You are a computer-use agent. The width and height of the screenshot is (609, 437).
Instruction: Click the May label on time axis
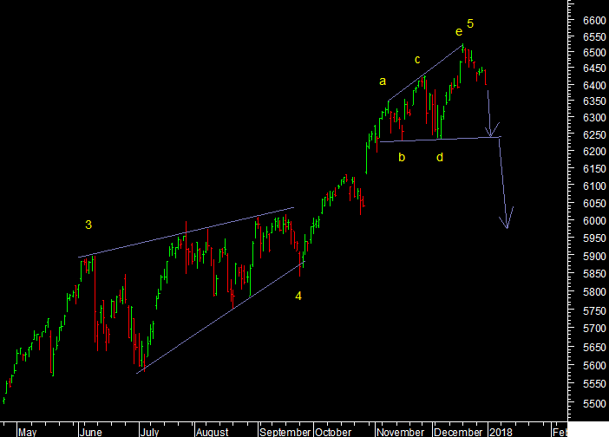click(x=28, y=431)
